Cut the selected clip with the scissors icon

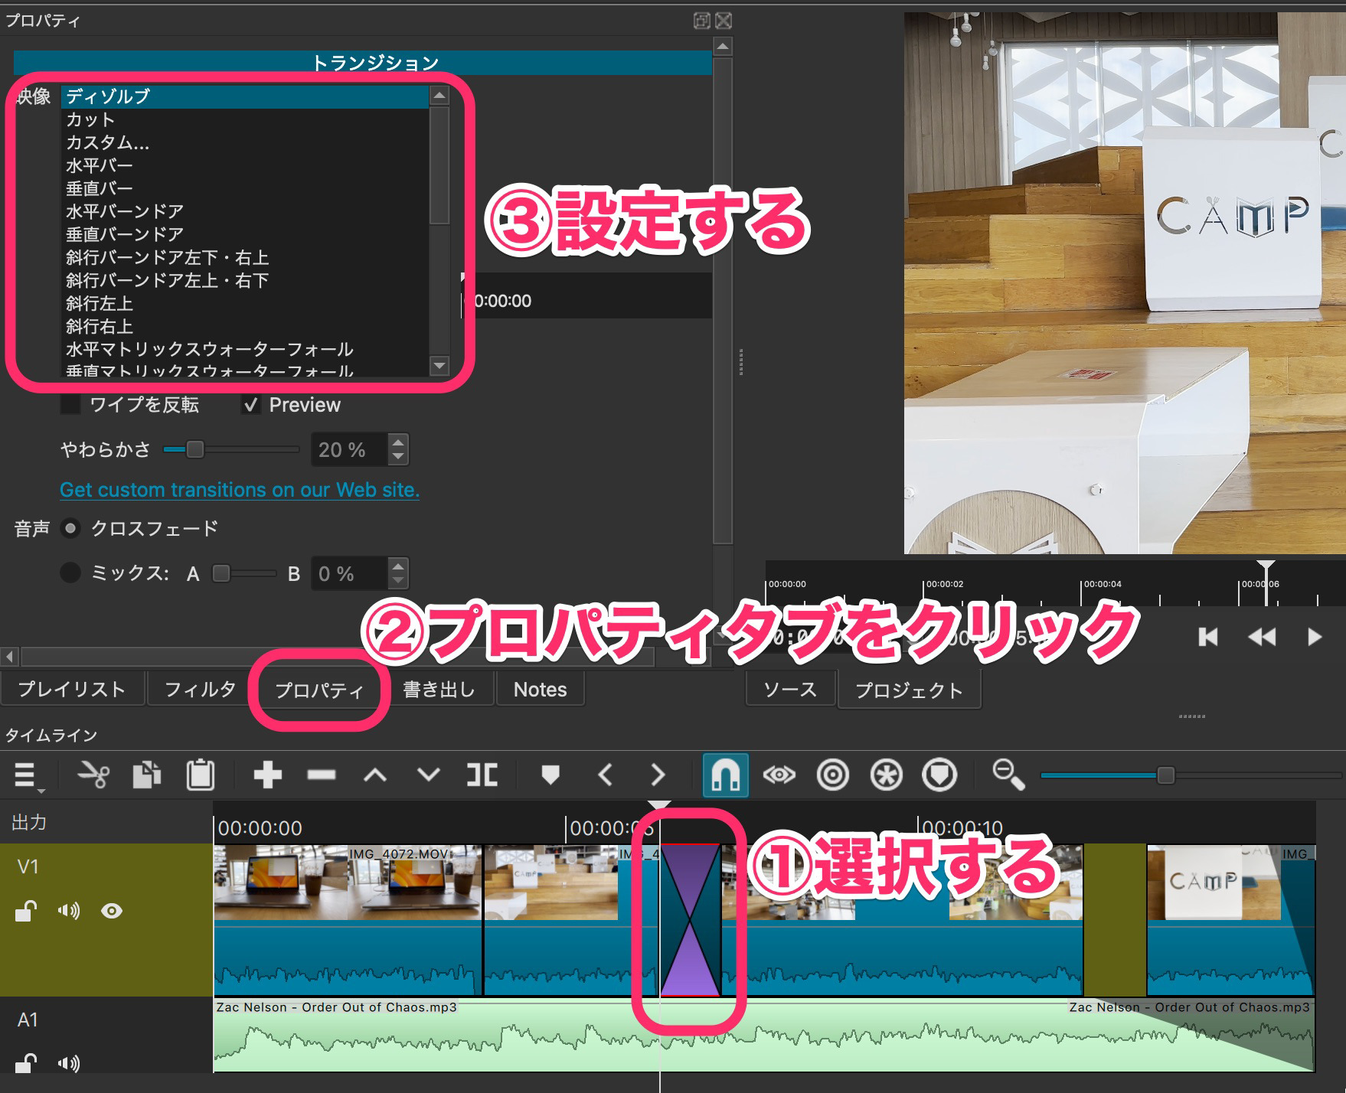pyautogui.click(x=92, y=775)
